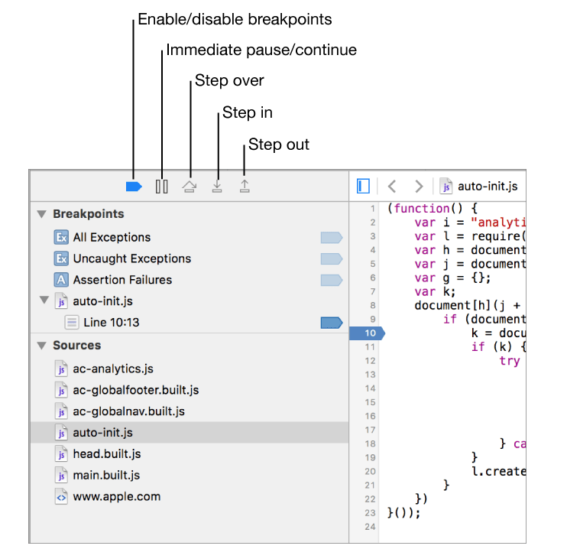Enable the All Exceptions breakpoint toggle
Screen dimensions: 567x549
(331, 238)
